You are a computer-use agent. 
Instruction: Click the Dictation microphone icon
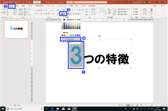[x=151, y=10]
